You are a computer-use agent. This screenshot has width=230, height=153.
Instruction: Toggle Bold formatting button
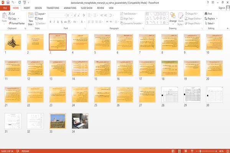point(51,22)
